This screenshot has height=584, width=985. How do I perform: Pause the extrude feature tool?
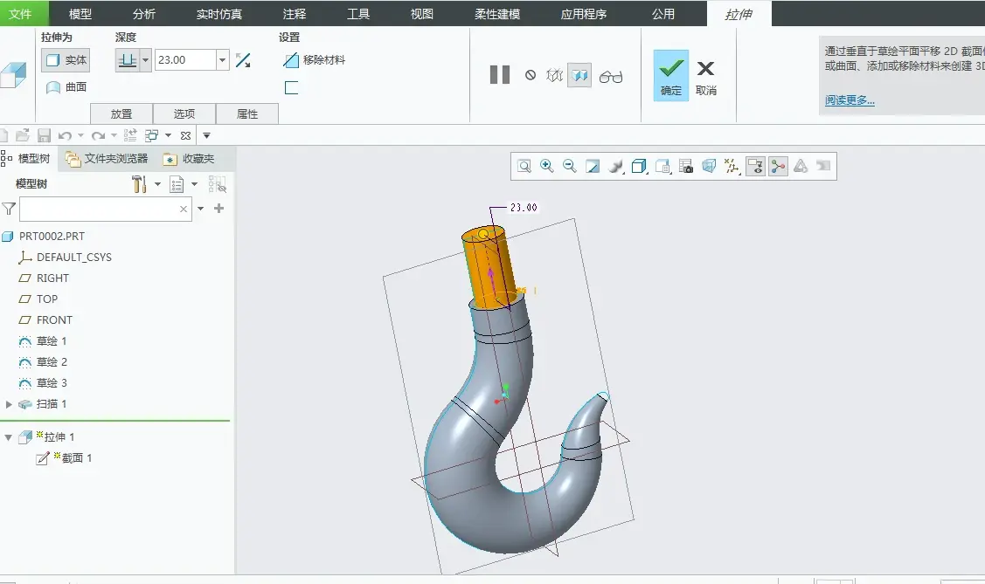tap(499, 75)
